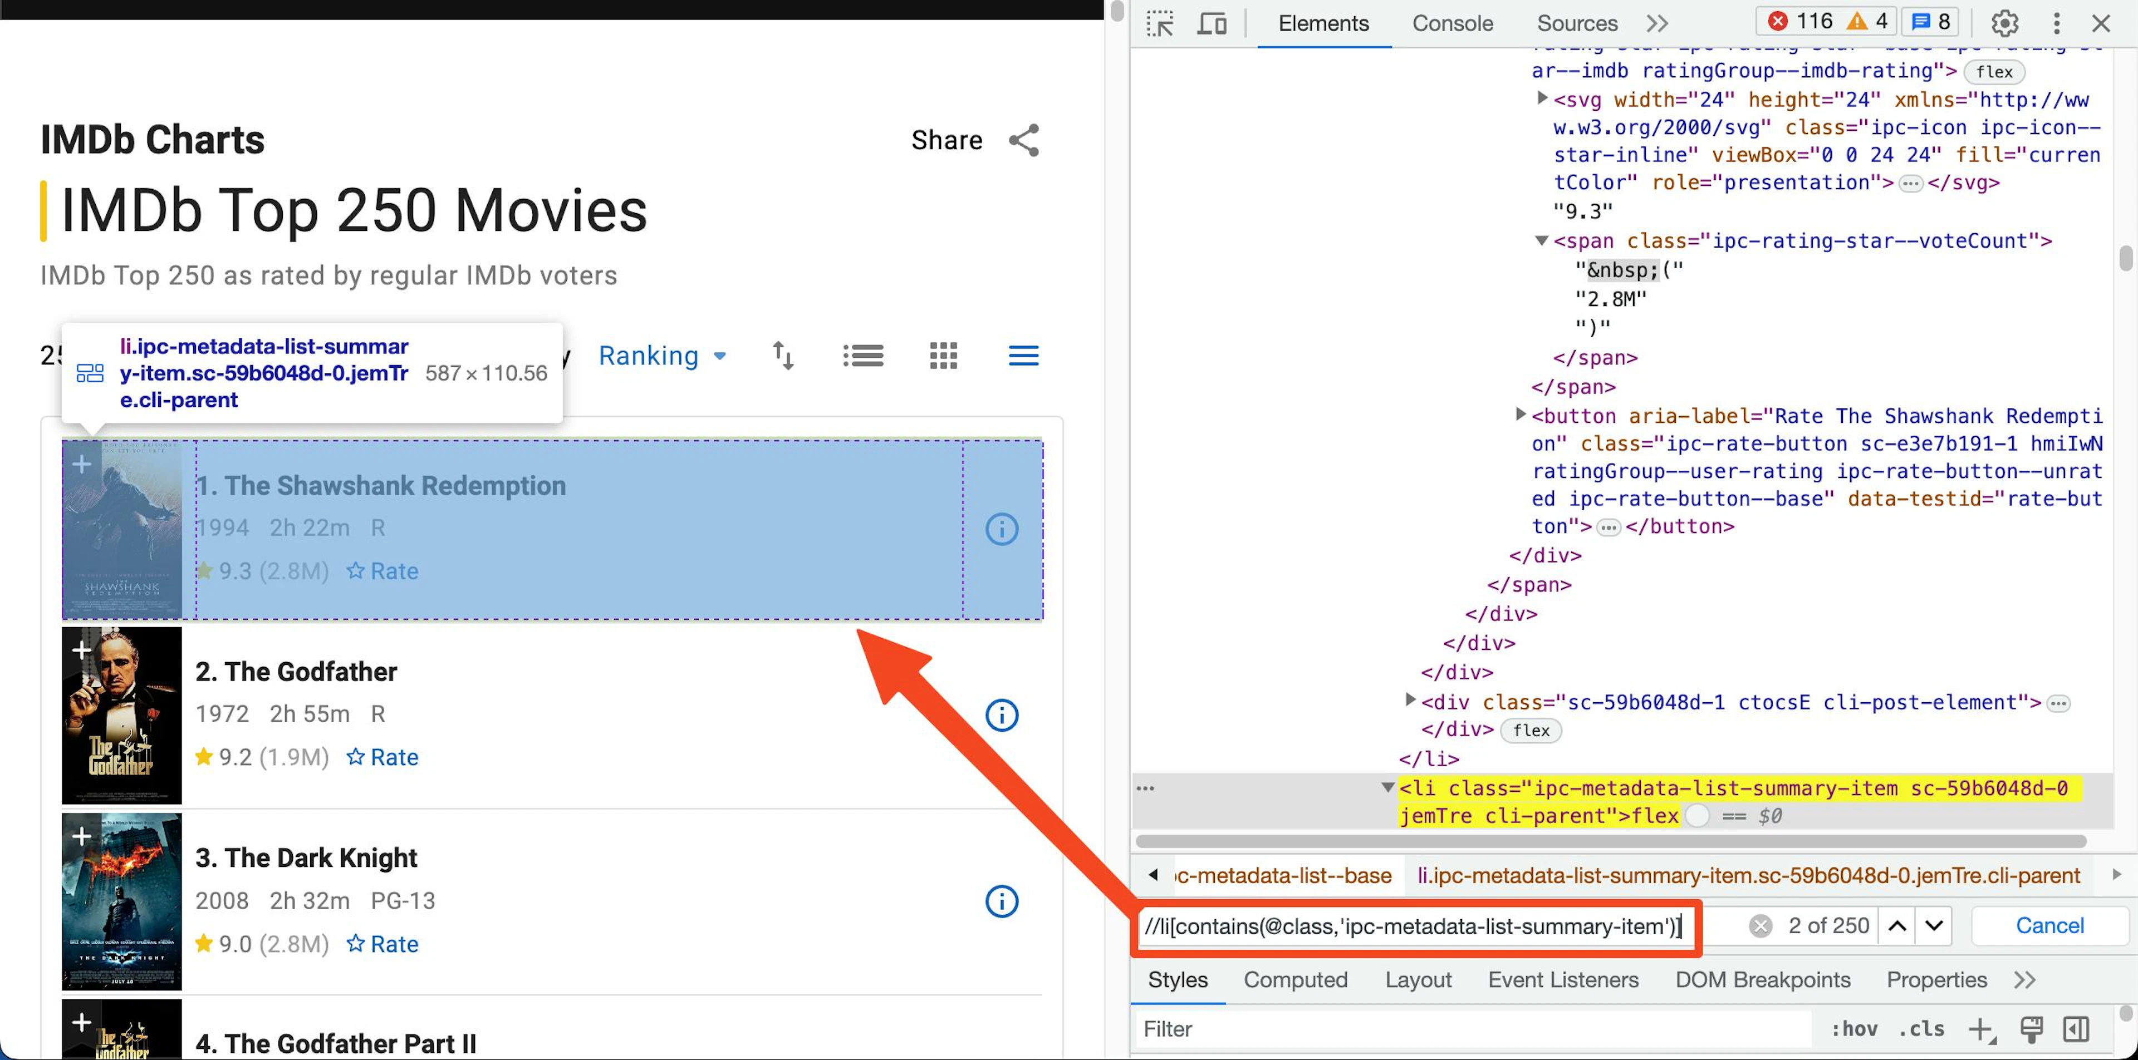The width and height of the screenshot is (2138, 1060).
Task: Open info for The Shawshank Redemption
Action: pos(1002,529)
